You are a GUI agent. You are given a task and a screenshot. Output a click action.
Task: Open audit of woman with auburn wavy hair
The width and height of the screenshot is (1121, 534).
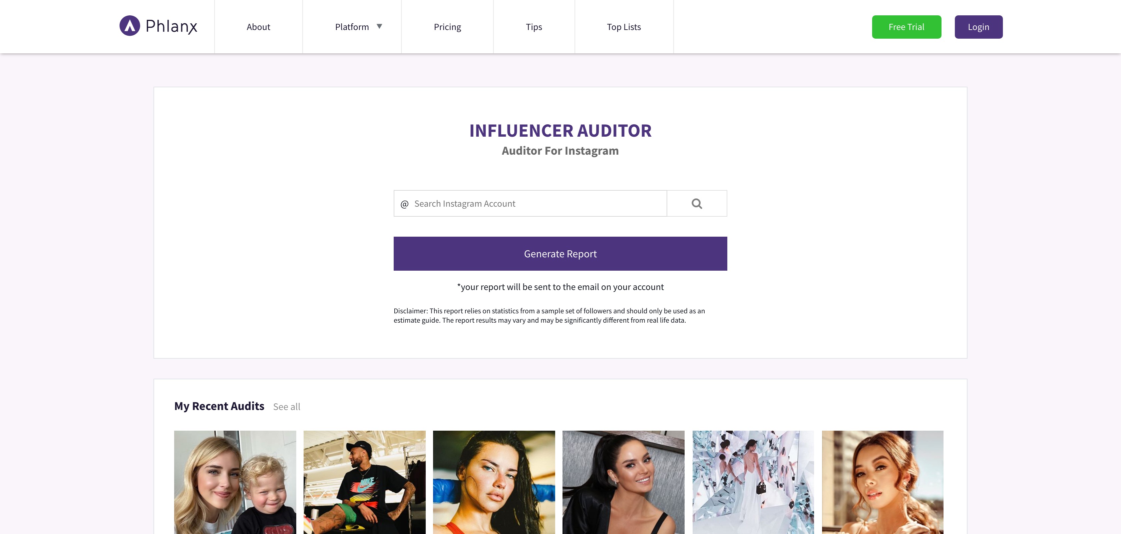click(x=882, y=482)
